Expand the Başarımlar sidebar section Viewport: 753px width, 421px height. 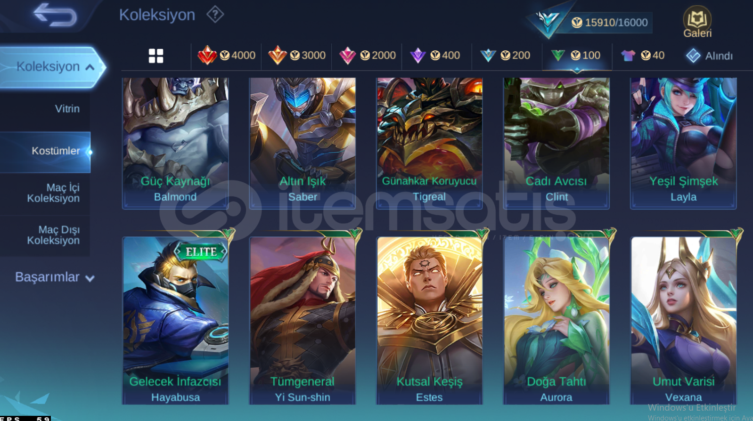[x=55, y=277]
